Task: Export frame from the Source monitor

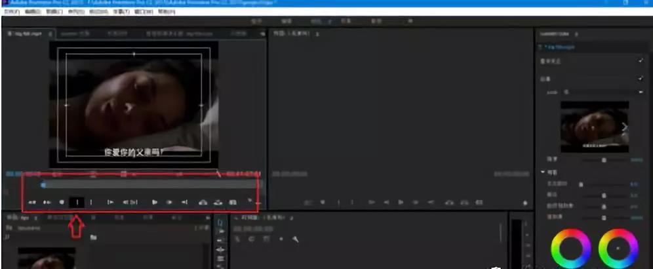Action: [x=233, y=203]
